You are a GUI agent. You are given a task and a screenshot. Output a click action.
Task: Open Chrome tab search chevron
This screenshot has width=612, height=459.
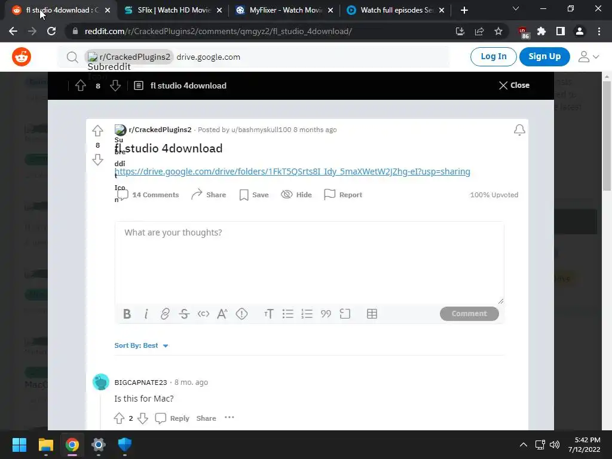point(516,8)
